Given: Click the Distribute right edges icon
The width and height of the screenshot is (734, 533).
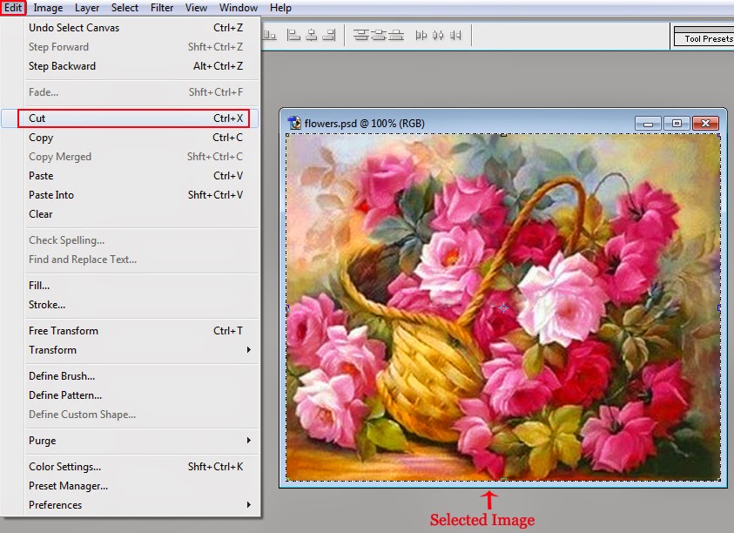Looking at the screenshot, I should (x=455, y=35).
